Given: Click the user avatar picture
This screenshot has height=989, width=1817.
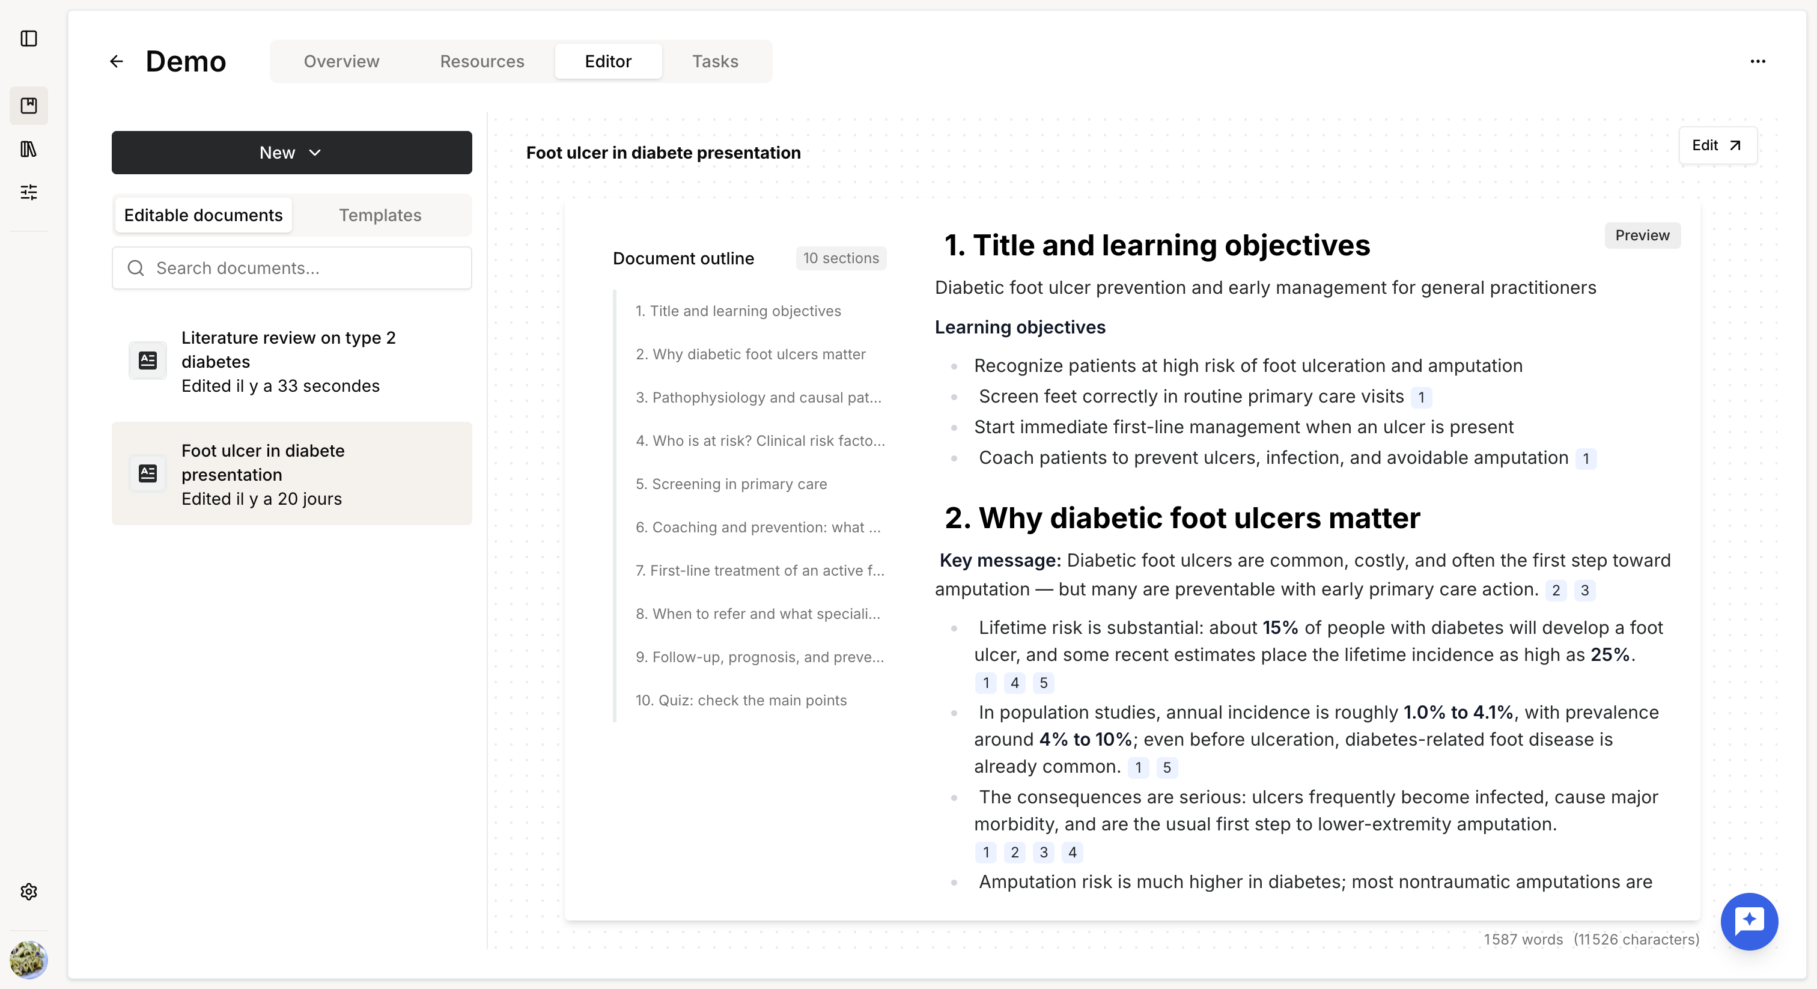Looking at the screenshot, I should (x=29, y=960).
